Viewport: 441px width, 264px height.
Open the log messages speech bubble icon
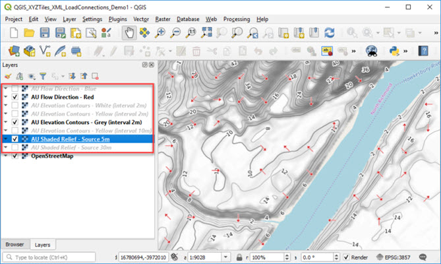click(x=423, y=257)
